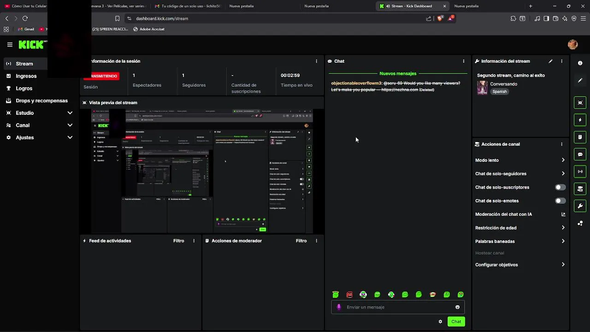Toggle the document widget icon in right strip

point(580,137)
